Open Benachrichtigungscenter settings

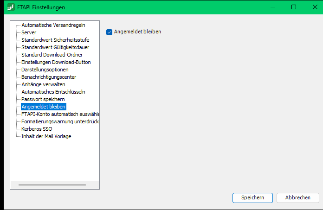click(49, 77)
